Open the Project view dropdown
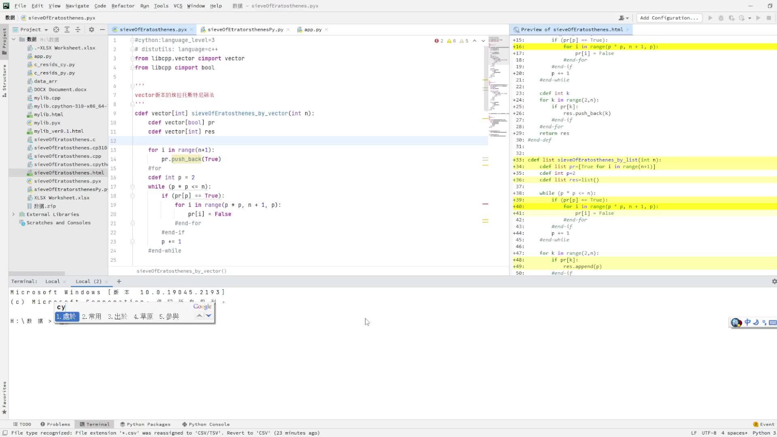Viewport: 777px width, 437px height. pyautogui.click(x=46, y=30)
